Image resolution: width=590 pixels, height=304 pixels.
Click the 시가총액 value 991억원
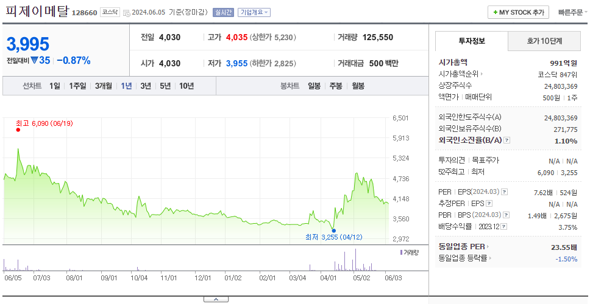[x=563, y=63]
